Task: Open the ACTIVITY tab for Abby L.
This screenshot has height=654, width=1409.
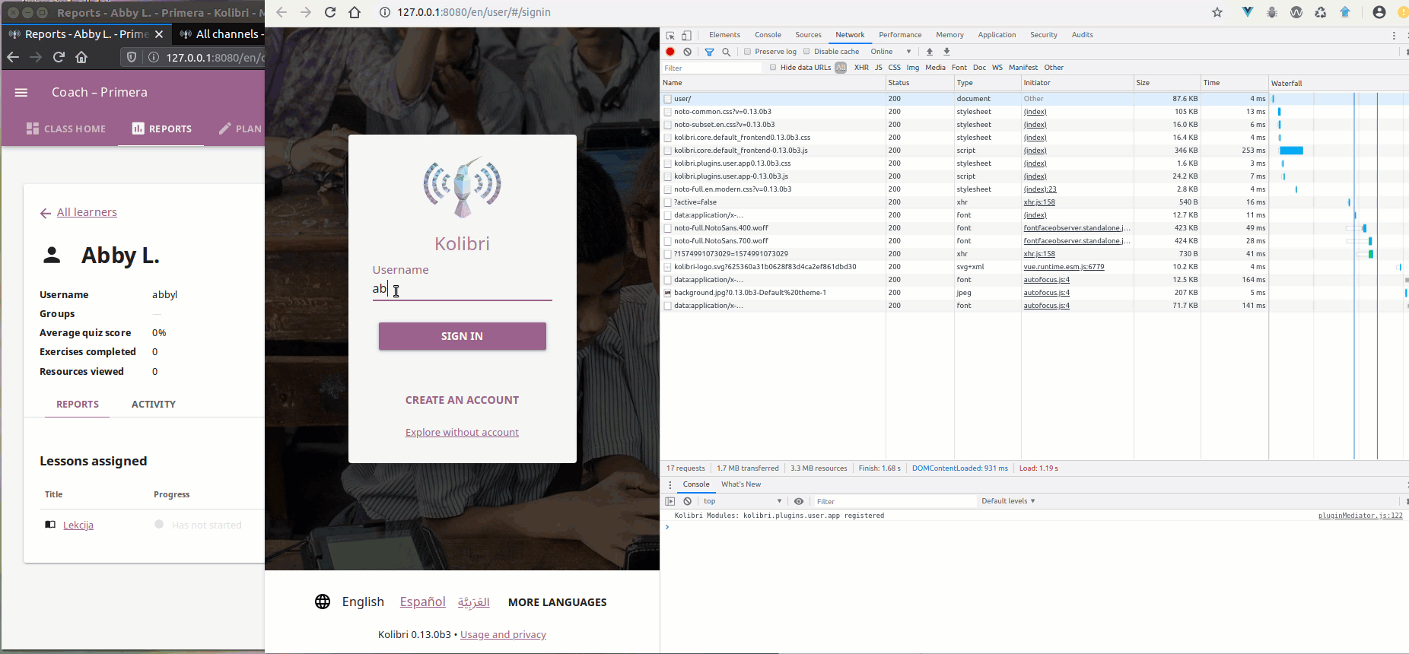Action: click(x=154, y=405)
